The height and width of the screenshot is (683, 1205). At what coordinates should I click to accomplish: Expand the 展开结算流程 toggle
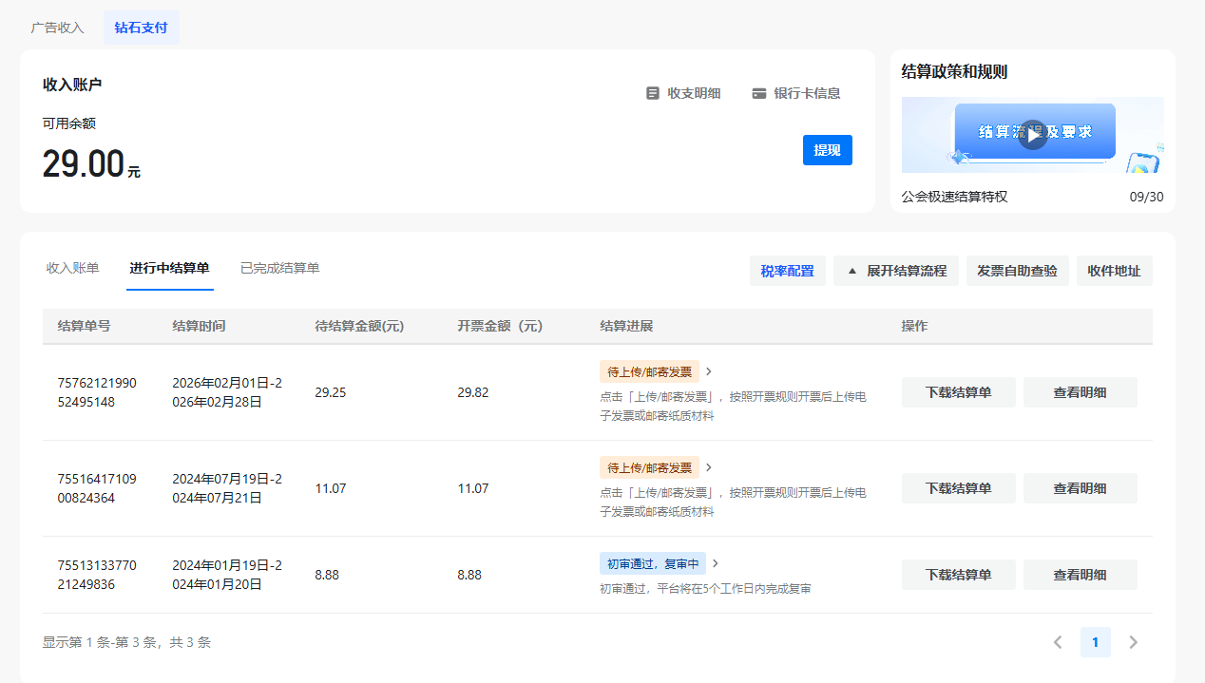tap(897, 271)
